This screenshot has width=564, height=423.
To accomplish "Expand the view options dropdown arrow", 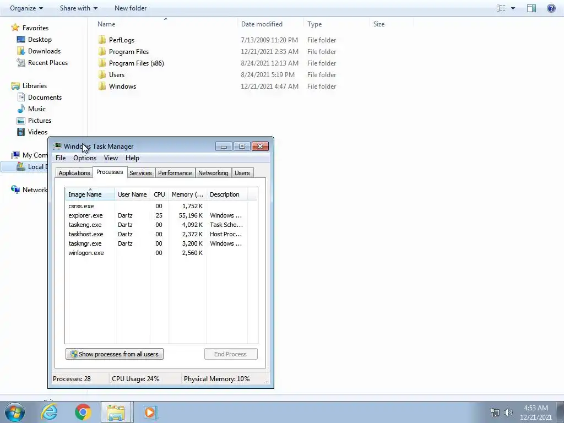I will (513, 8).
